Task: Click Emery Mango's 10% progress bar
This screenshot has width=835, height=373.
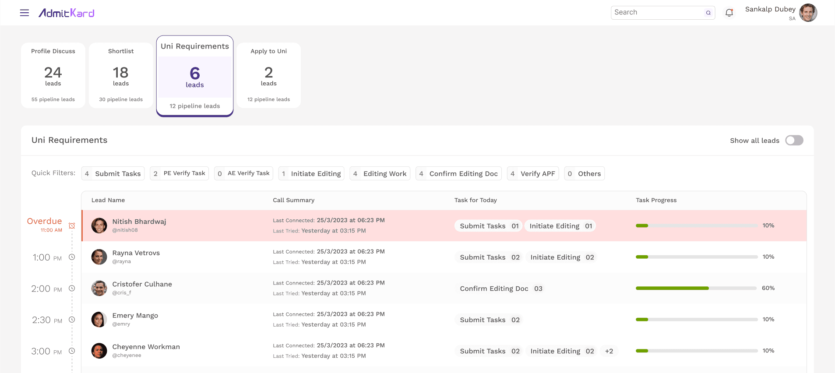Action: pos(697,320)
